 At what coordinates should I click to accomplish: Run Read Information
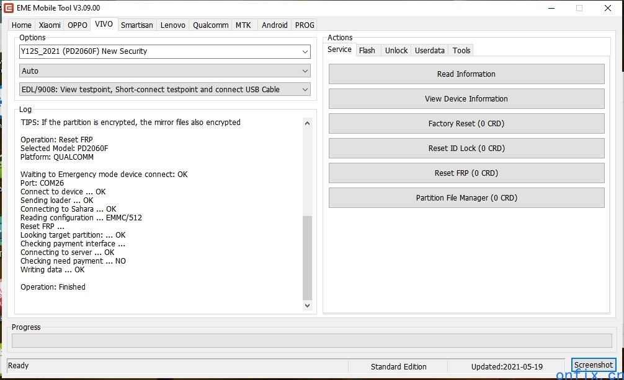pyautogui.click(x=466, y=74)
